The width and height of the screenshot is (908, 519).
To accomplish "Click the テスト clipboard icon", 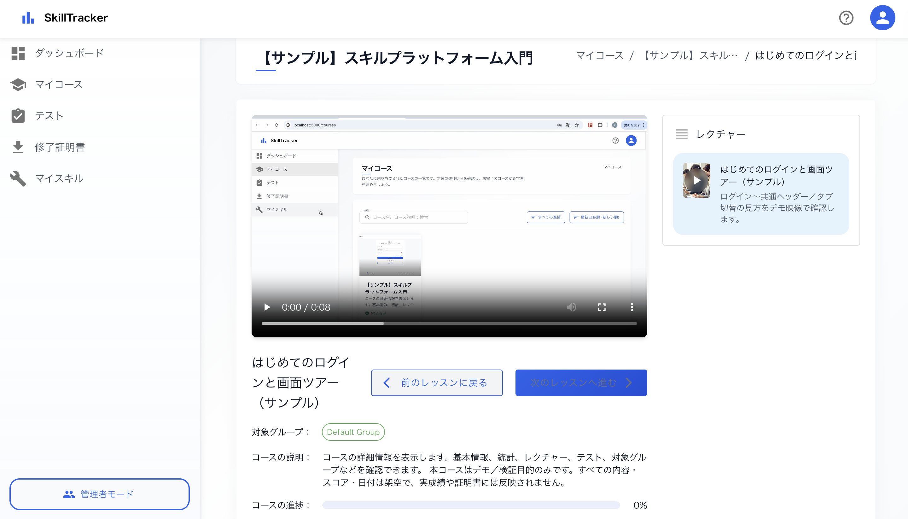I will 18,116.
